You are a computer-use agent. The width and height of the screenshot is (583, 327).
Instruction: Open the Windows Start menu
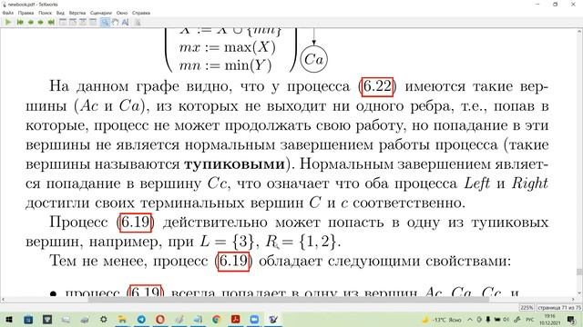point(9,319)
